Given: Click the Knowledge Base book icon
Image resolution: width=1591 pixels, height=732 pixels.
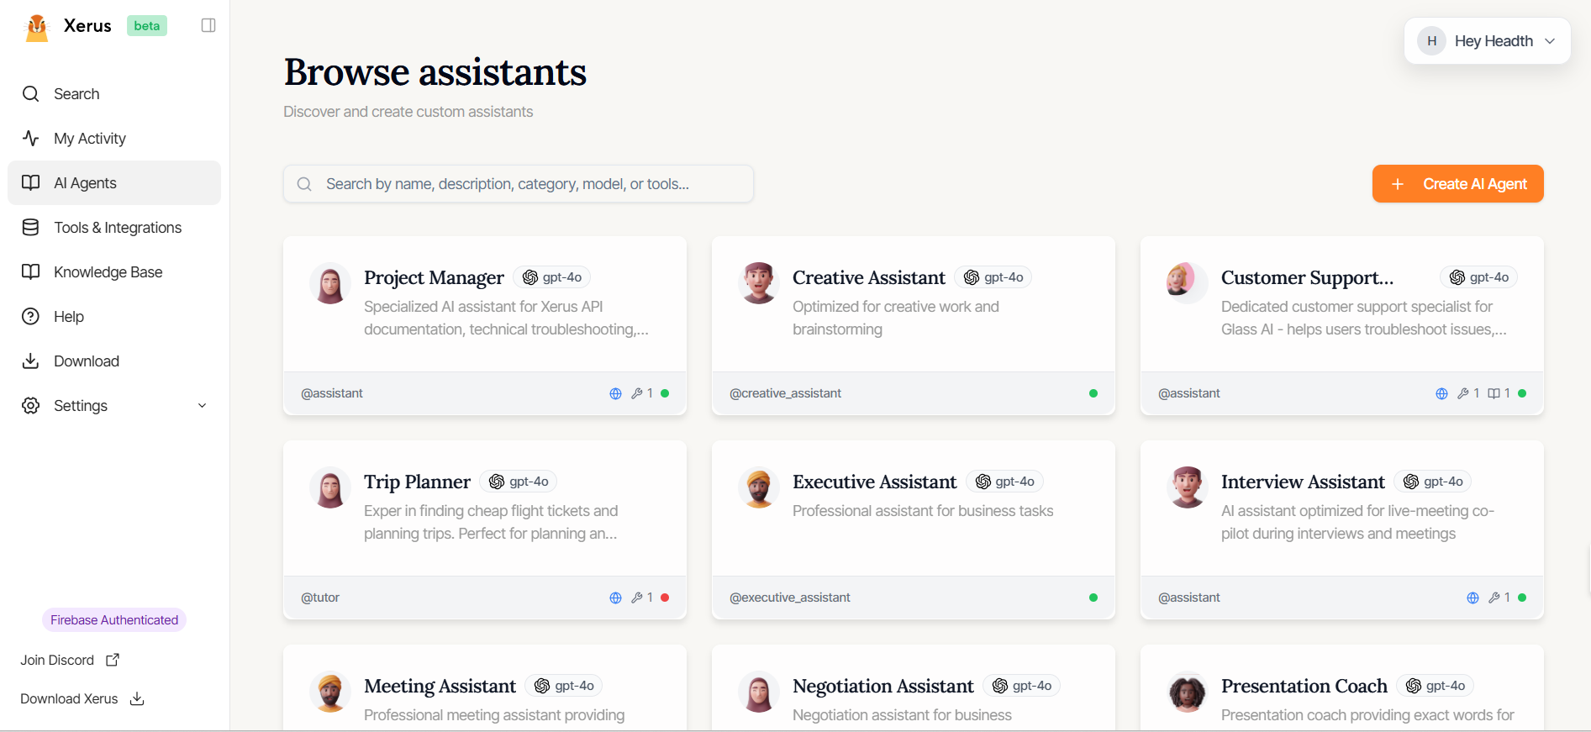Looking at the screenshot, I should coord(31,272).
